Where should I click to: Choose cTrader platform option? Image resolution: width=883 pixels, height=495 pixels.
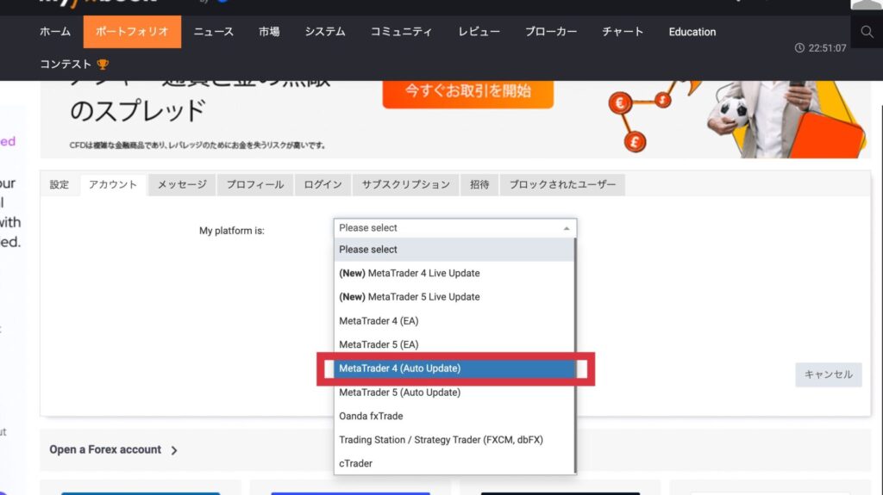(454, 463)
